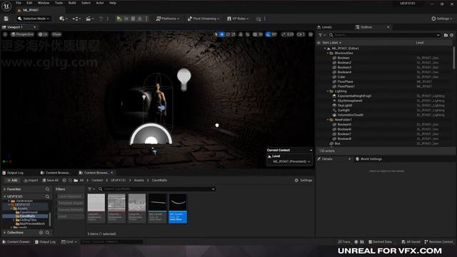Open the File menu

19,3
